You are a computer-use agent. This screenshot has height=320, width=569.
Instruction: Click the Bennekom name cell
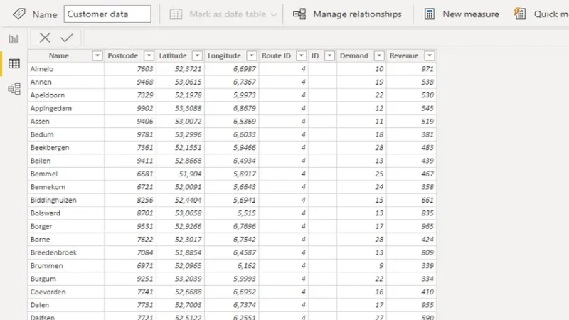tap(66, 187)
